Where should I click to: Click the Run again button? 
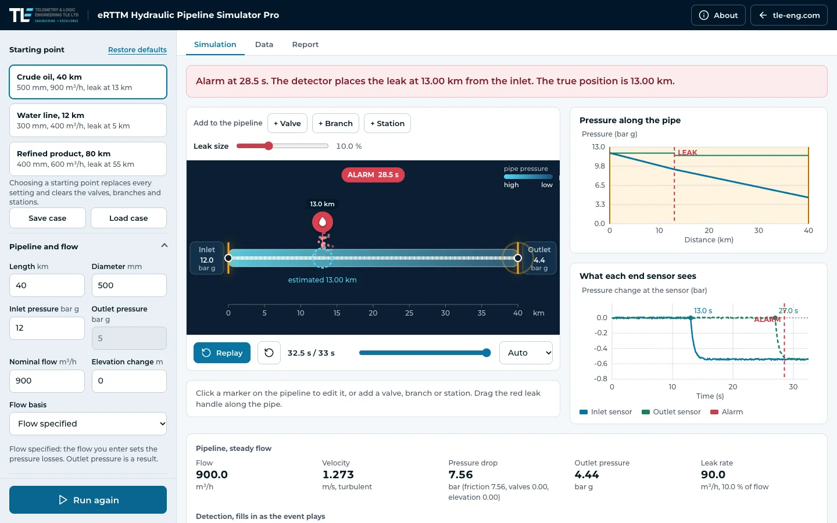click(x=88, y=500)
